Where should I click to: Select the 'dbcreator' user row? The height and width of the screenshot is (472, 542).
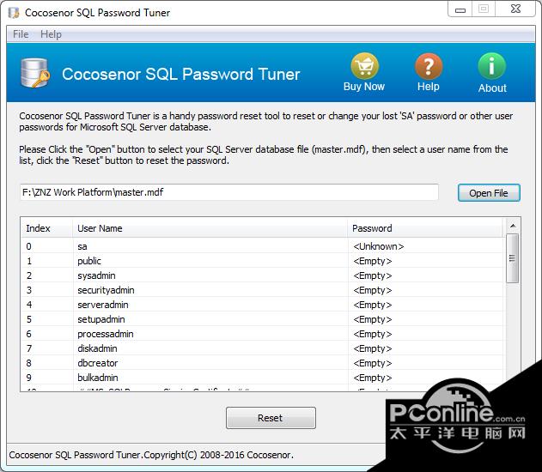(x=262, y=363)
